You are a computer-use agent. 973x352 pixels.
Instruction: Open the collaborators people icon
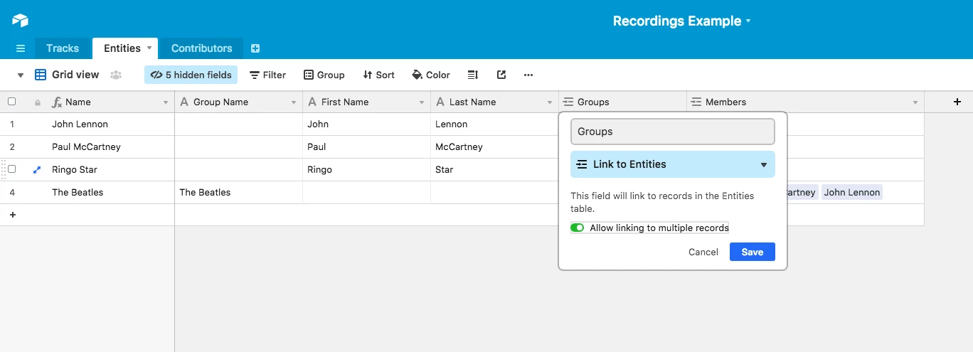point(116,75)
